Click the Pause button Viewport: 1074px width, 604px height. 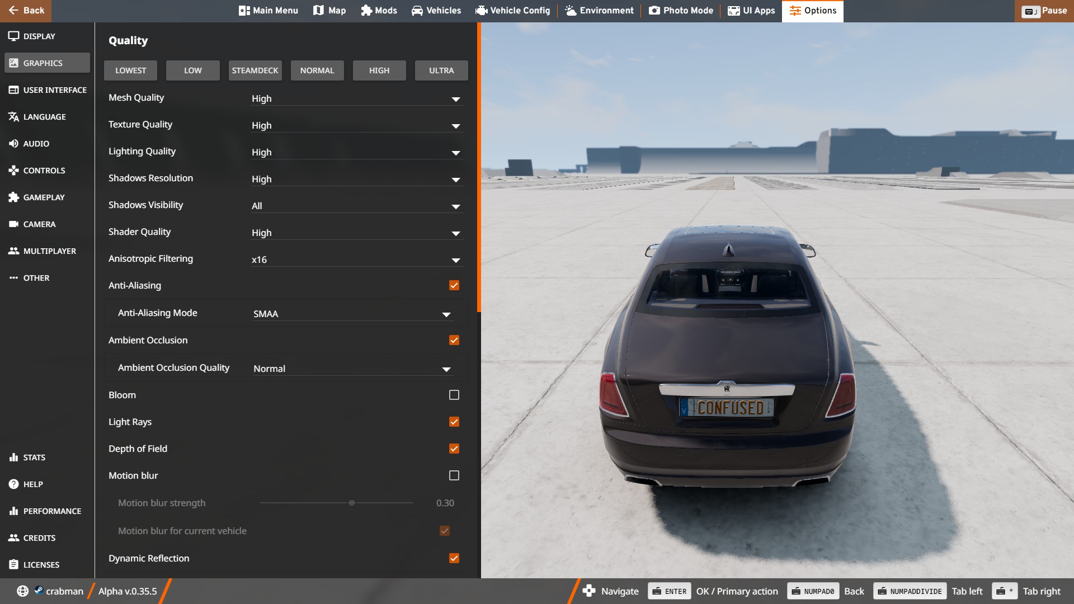[x=1044, y=11]
